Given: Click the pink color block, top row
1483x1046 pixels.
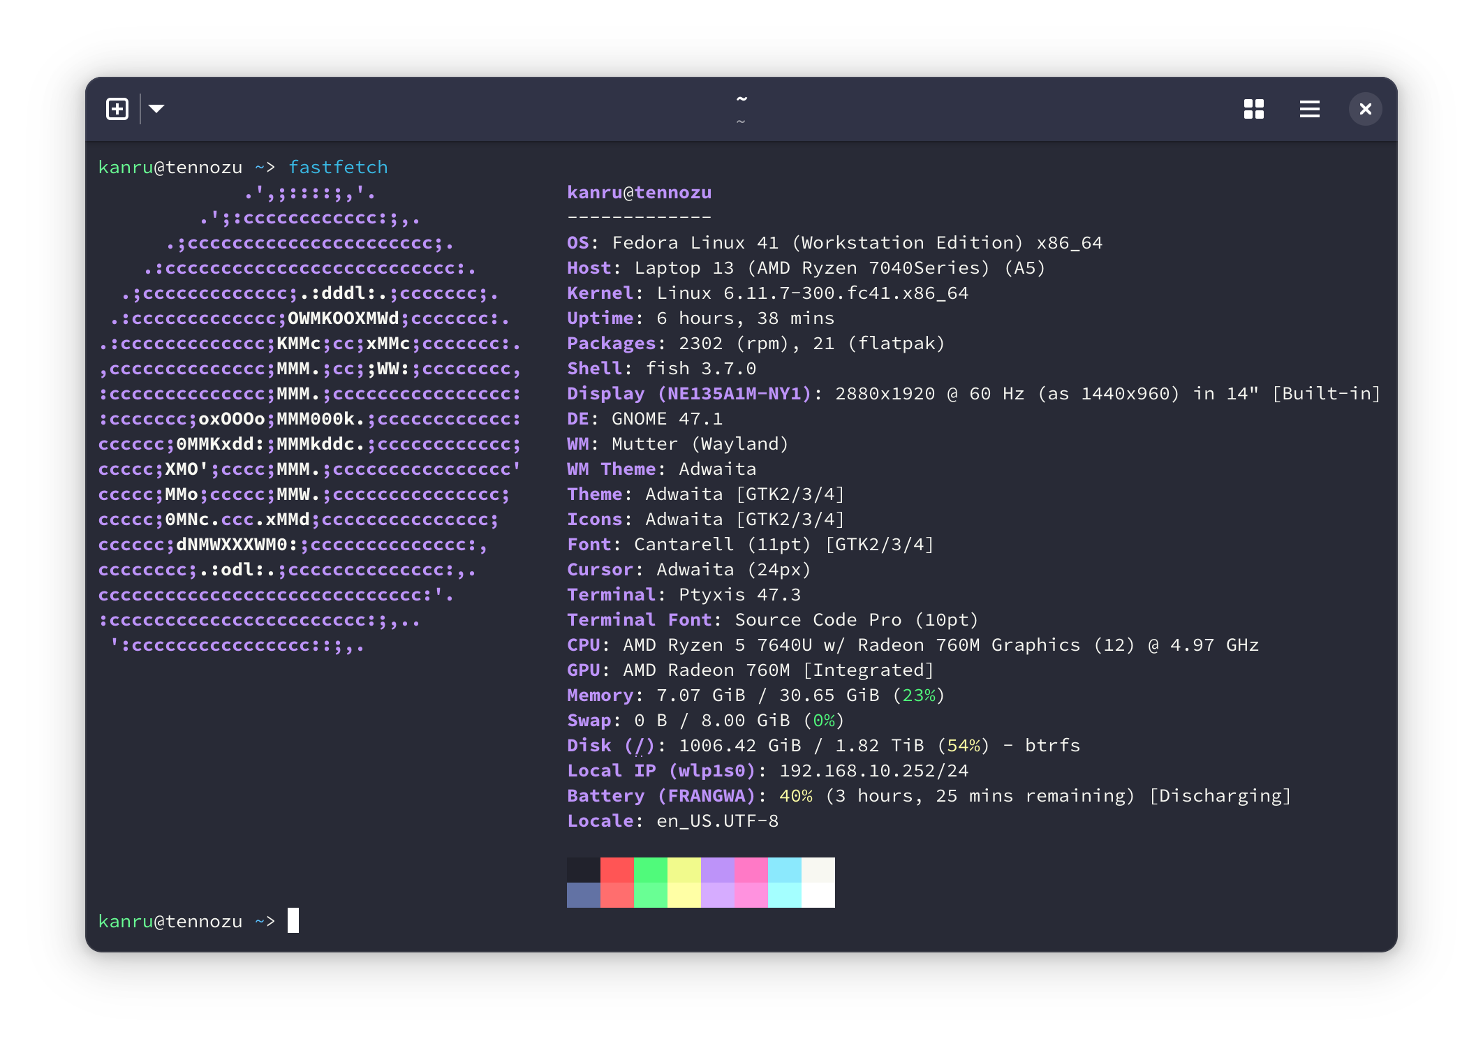Looking at the screenshot, I should (751, 870).
